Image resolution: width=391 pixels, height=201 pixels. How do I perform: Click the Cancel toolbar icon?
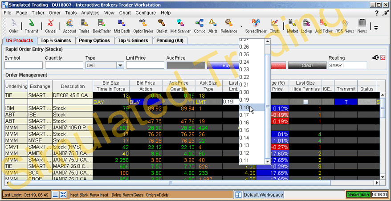[51, 26]
